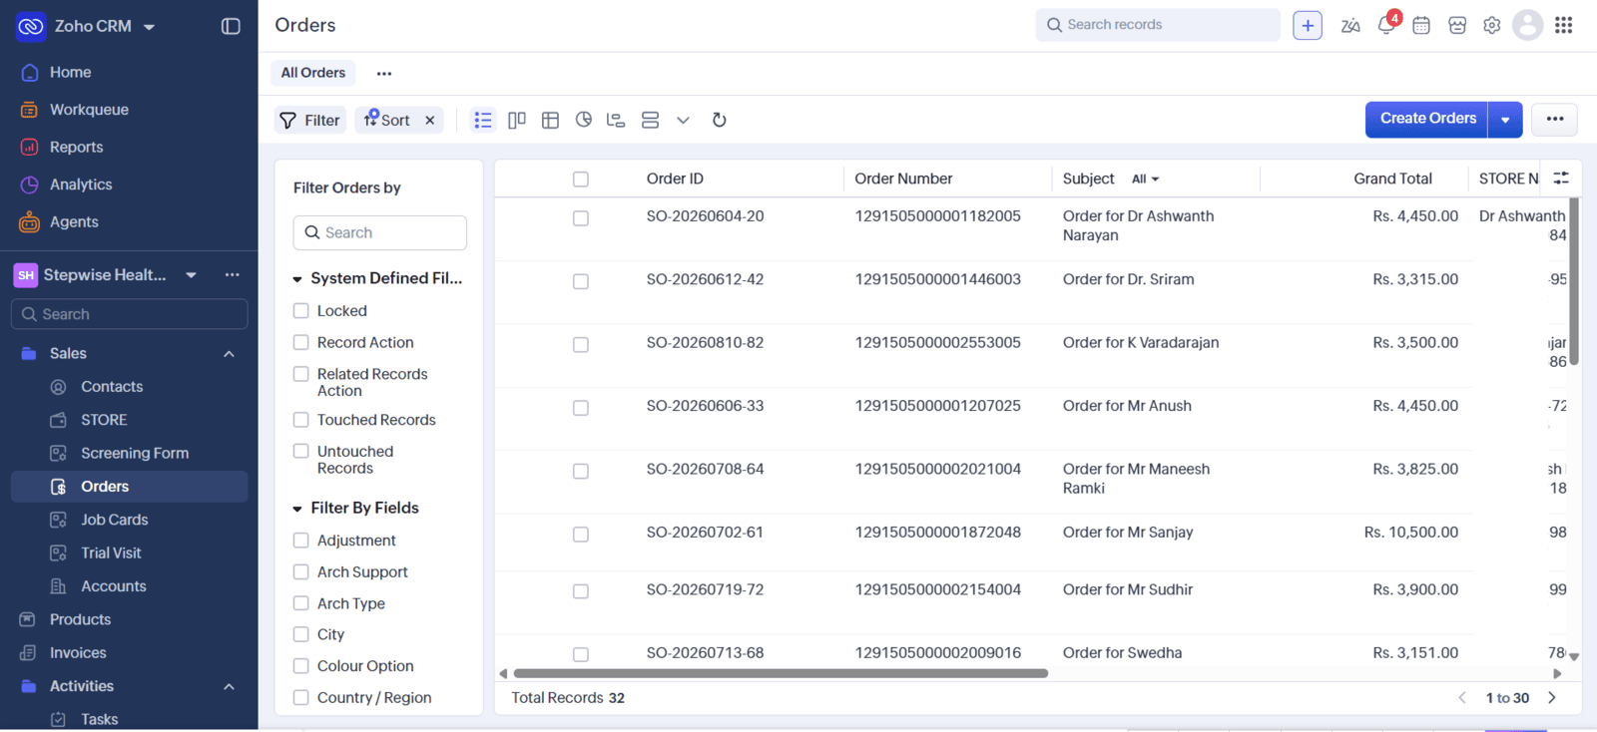Check the Record Action filter
Viewport: 1597px width, 732px height.
300,342
